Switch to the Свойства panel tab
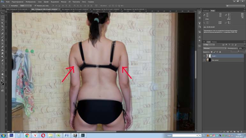 click(206, 11)
